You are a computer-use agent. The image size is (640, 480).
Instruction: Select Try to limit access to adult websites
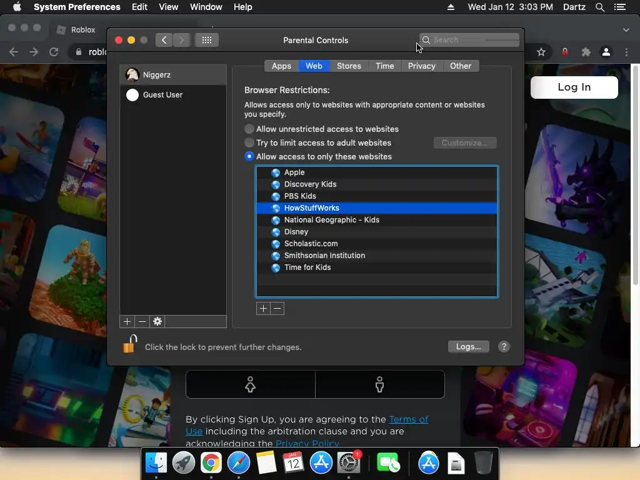point(249,143)
